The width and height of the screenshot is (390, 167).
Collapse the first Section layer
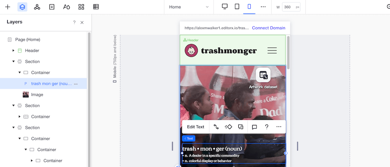pos(13,62)
